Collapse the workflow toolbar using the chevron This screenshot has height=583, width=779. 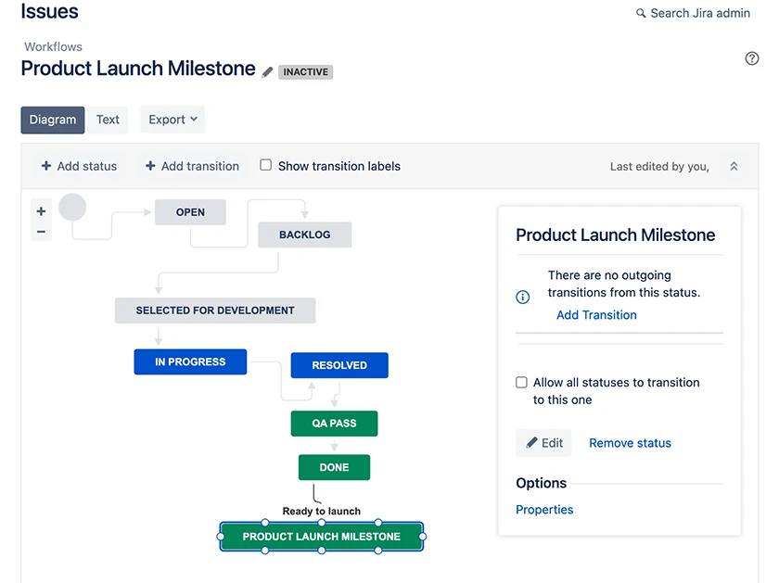tap(734, 166)
